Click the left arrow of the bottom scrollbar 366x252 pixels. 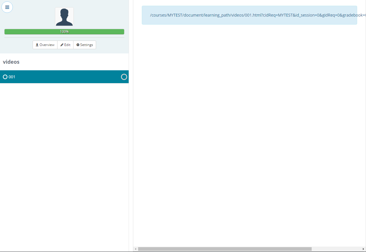click(x=135, y=249)
